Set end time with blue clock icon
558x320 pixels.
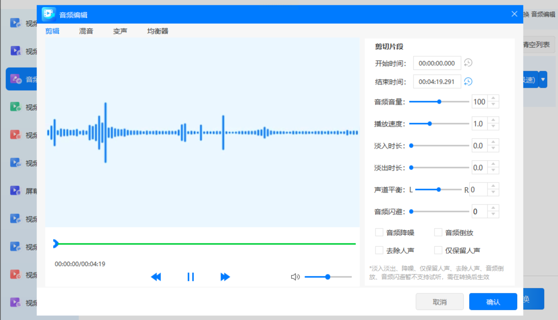tap(468, 81)
